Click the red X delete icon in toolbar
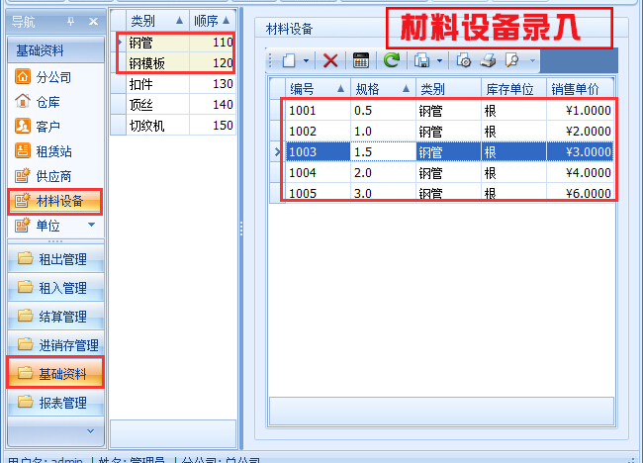 click(x=330, y=61)
